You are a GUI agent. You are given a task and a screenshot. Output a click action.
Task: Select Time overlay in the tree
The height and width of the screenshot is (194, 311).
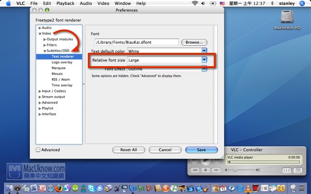[62, 85]
